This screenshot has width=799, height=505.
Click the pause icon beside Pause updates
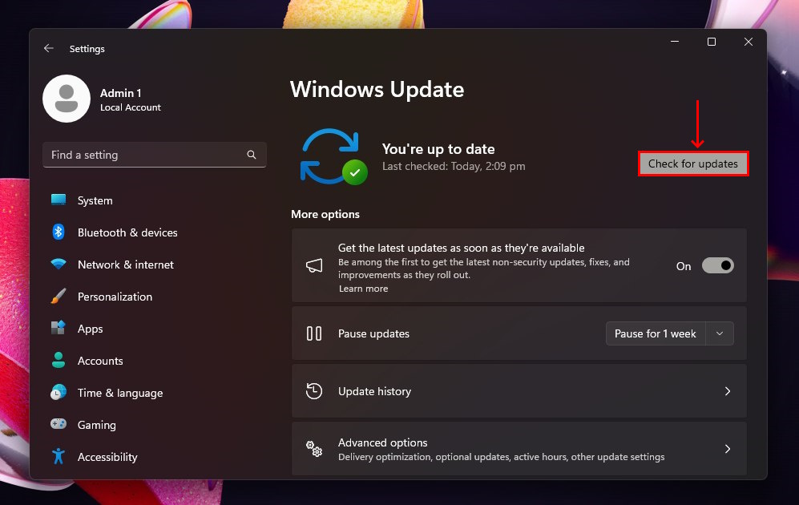pos(314,333)
